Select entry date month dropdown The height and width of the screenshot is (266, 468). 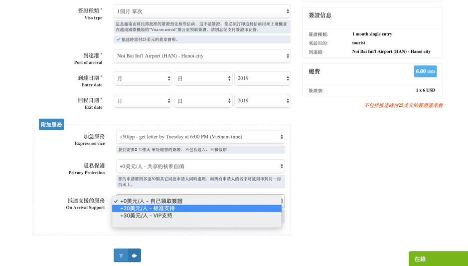tap(143, 78)
